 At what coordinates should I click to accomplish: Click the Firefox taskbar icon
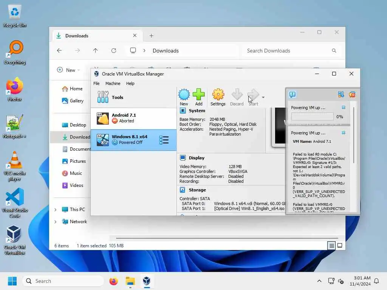tap(113, 281)
